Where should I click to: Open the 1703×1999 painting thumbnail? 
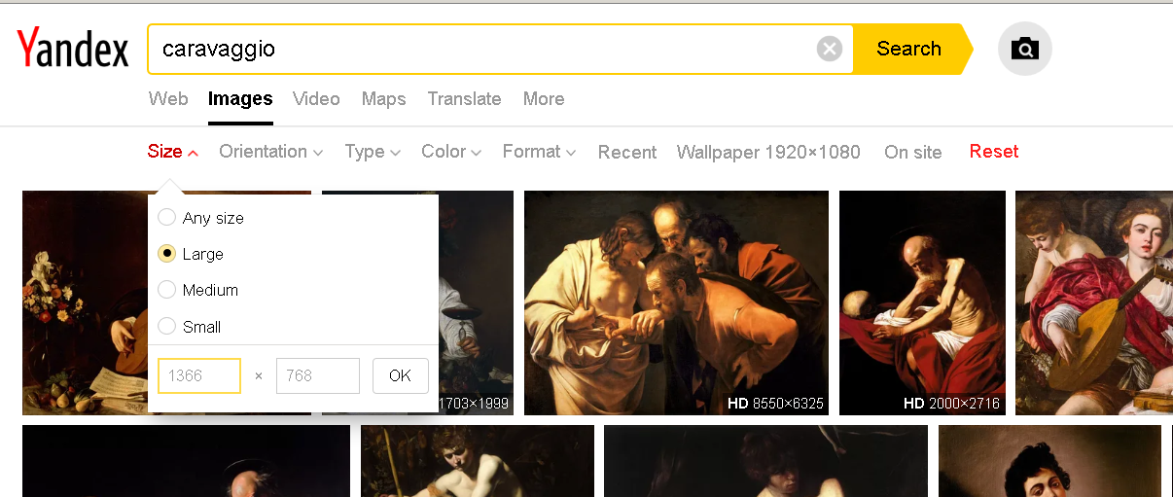pos(476,302)
